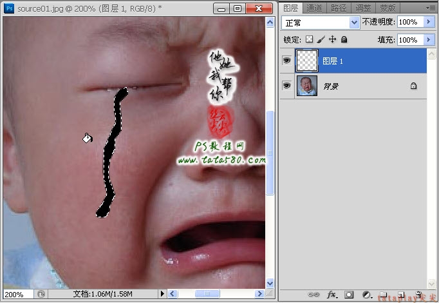Click the 填充 100% field

tap(411, 40)
